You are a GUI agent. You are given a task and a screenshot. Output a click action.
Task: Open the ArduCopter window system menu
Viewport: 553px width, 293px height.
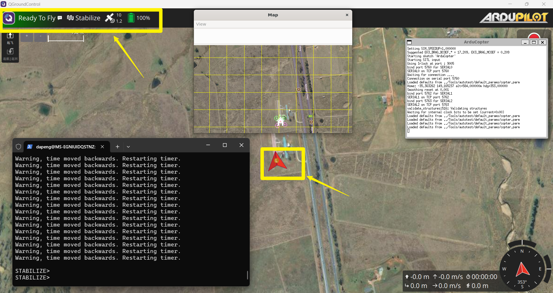click(410, 42)
